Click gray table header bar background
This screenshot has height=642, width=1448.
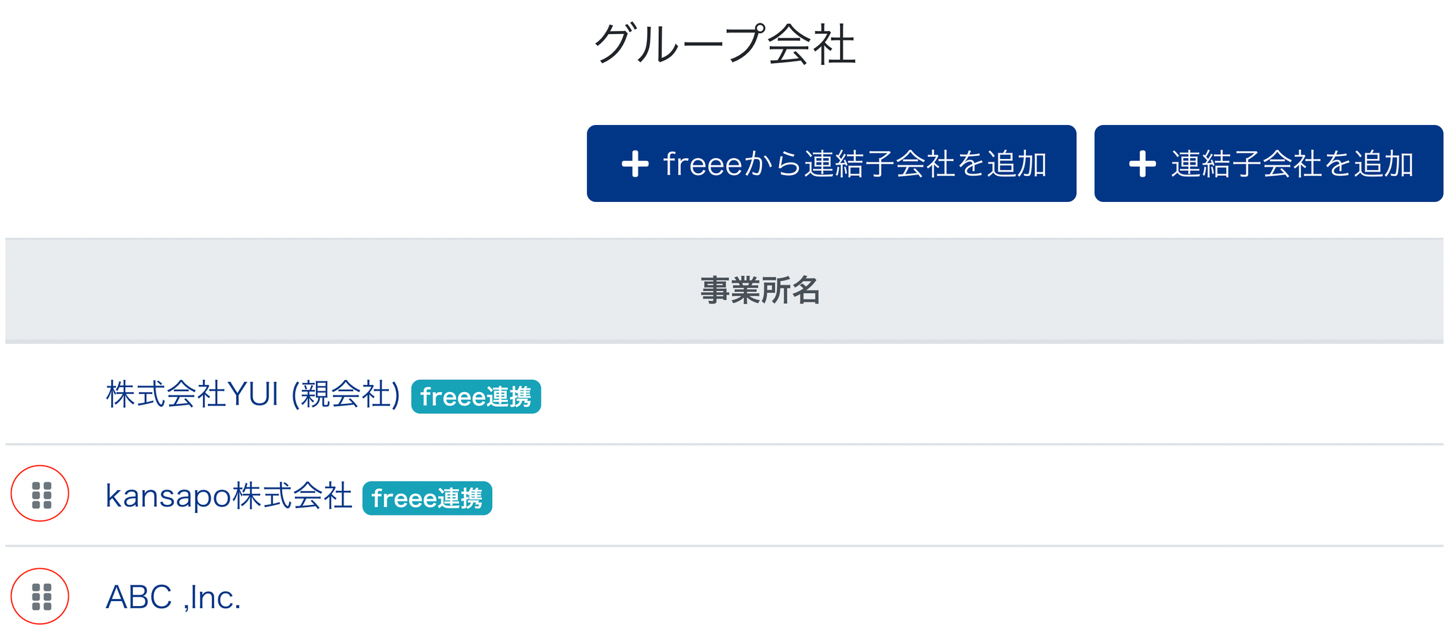tap(354, 290)
